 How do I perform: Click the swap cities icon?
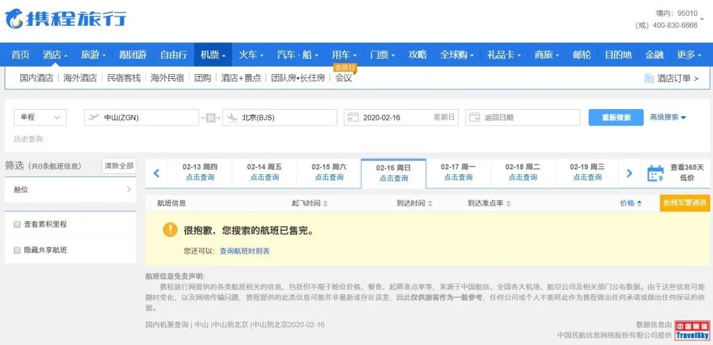pos(211,118)
